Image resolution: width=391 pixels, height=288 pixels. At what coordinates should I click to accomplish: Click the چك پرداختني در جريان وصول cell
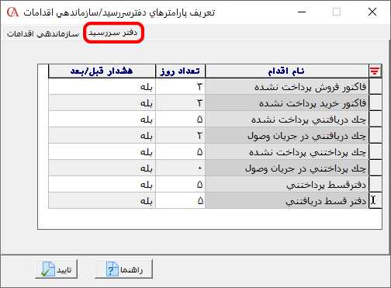pyautogui.click(x=287, y=168)
